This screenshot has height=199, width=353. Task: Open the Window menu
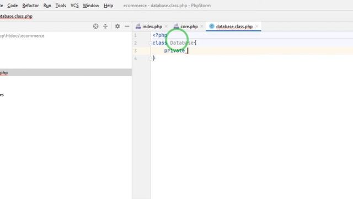click(x=91, y=6)
